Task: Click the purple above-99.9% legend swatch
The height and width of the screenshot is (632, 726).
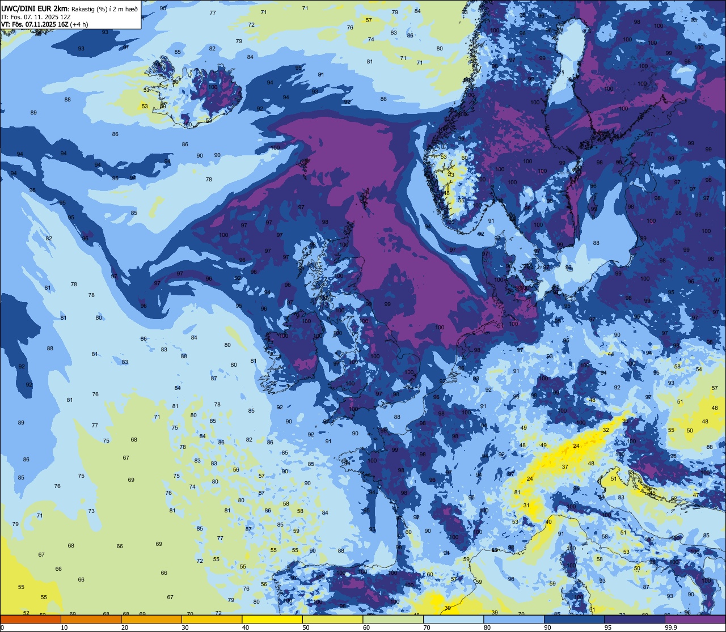Action: [x=695, y=620]
